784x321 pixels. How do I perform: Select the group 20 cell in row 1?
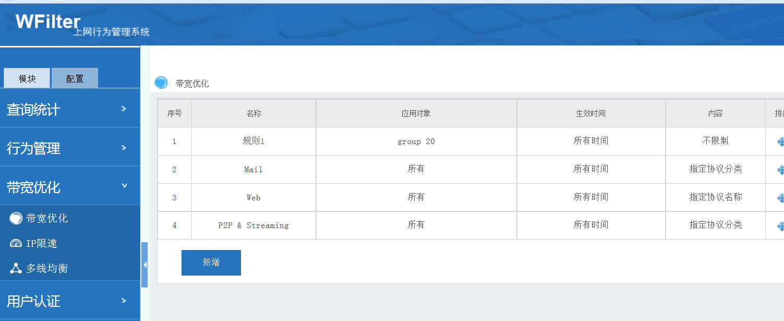(x=416, y=141)
